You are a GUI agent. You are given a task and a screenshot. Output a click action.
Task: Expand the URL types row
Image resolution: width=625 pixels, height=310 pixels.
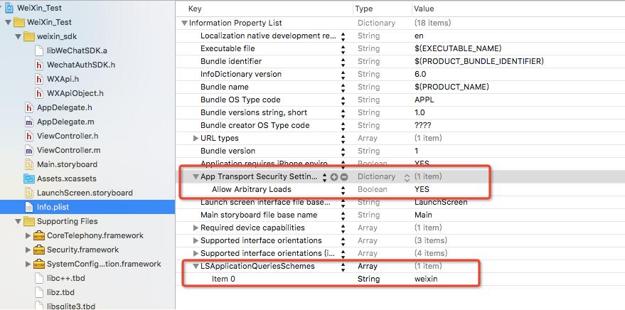click(x=196, y=138)
